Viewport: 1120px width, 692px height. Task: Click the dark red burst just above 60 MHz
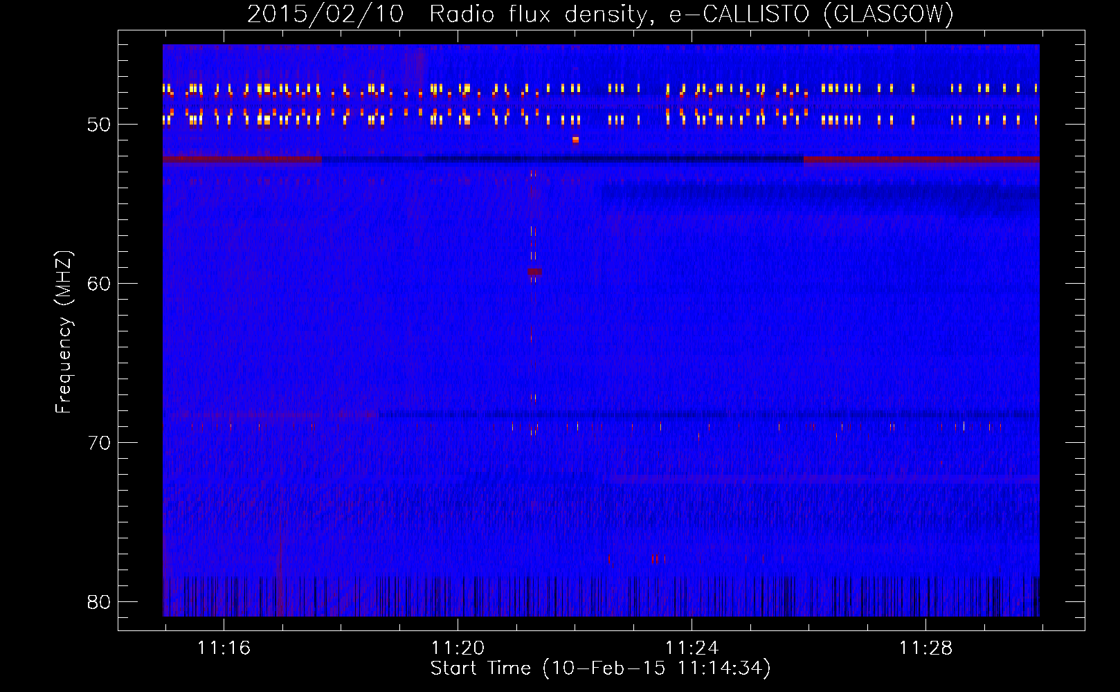534,272
